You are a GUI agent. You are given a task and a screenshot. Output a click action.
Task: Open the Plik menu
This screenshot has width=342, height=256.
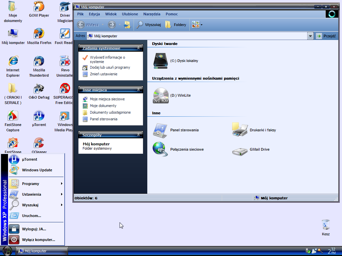click(x=80, y=14)
